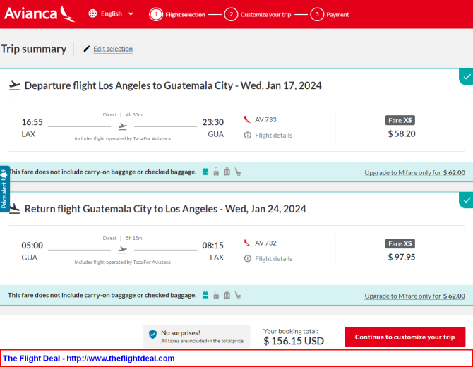The height and width of the screenshot is (367, 473).
Task: Go to Customize your trip step
Action: (x=258, y=15)
